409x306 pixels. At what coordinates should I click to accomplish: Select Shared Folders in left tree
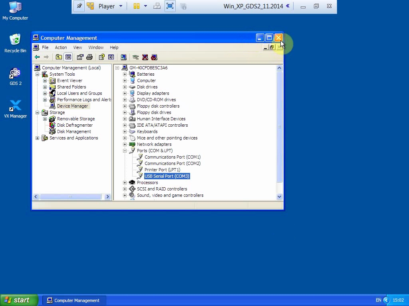pyautogui.click(x=71, y=87)
